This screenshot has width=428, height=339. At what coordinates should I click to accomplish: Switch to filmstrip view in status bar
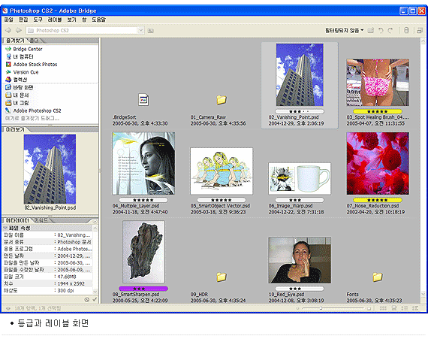pos(394,308)
